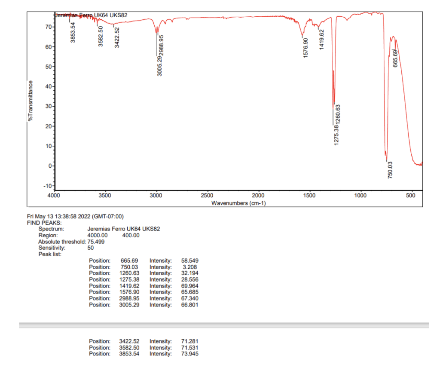
Task: Select the Sensitivity value 50
Action: pos(91,248)
